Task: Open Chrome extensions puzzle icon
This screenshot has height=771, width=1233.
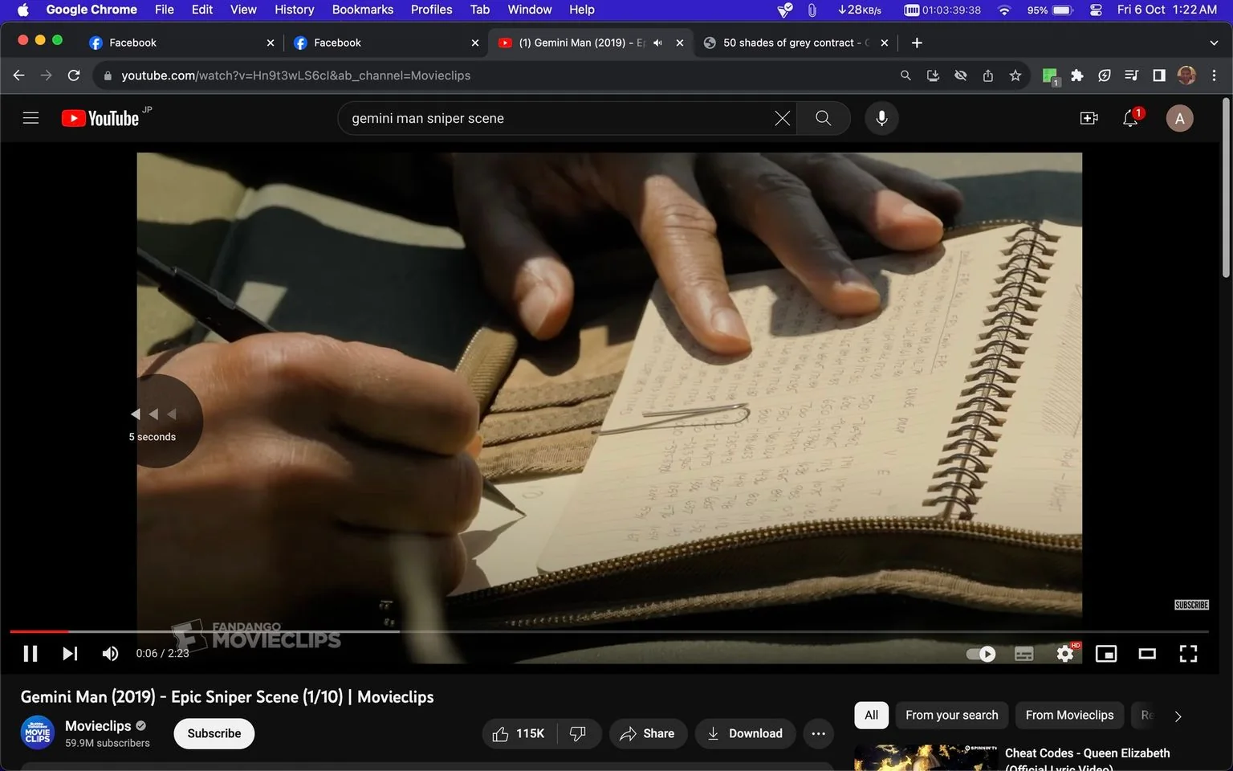Action: 1077,75
